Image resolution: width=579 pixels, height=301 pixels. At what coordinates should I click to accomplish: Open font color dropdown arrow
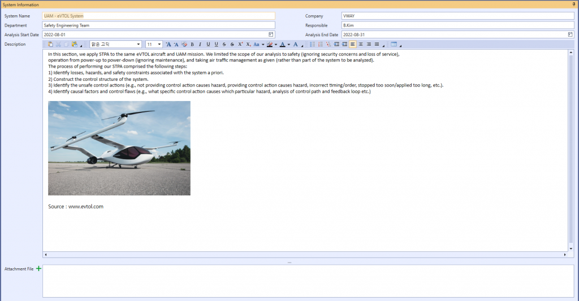pos(289,45)
